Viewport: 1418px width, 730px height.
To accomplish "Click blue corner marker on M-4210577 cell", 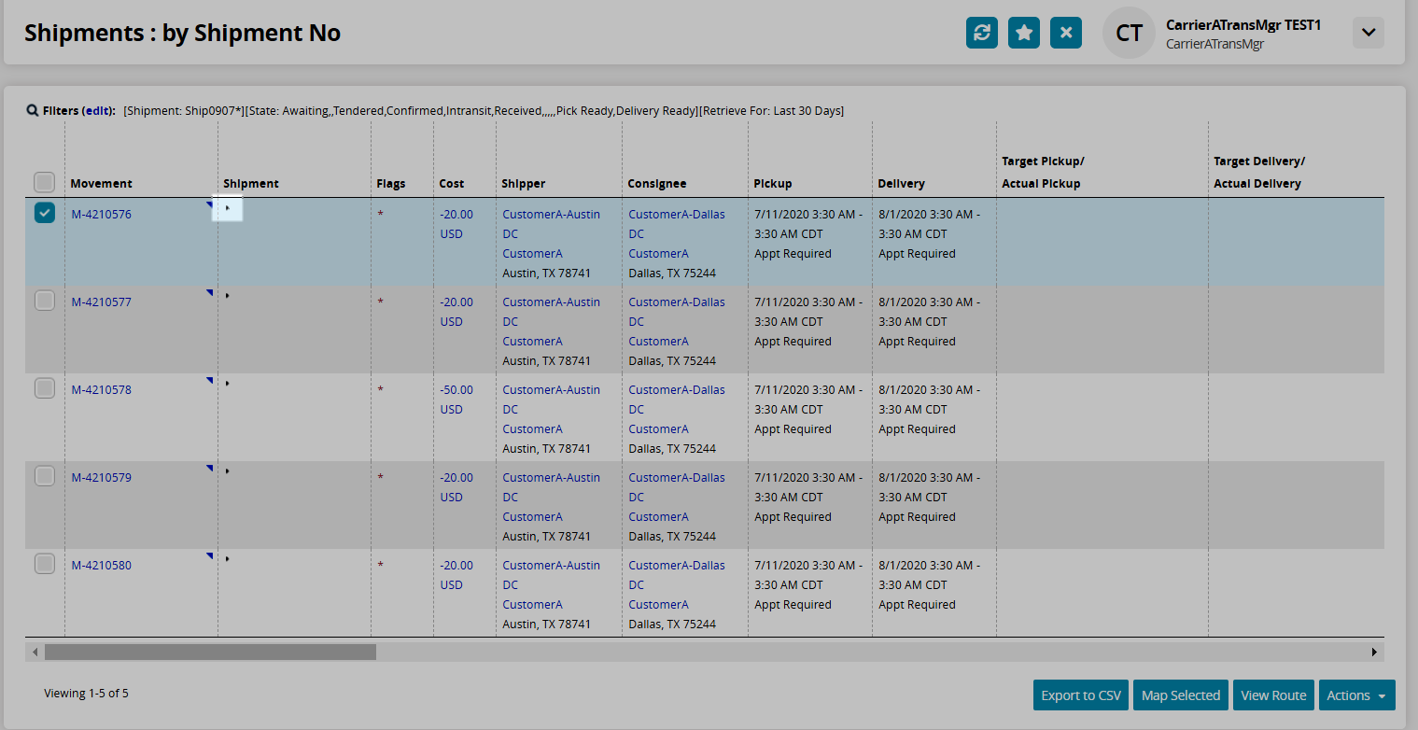I will coord(210,293).
